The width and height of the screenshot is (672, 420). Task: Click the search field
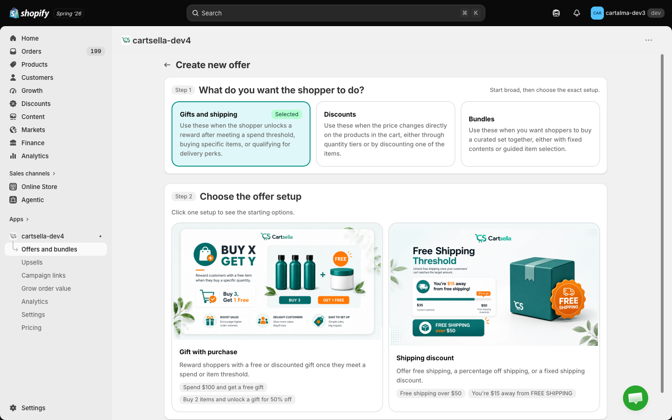pyautogui.click(x=336, y=13)
